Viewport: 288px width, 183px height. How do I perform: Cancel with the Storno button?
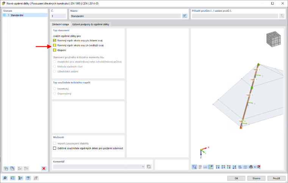point(256,178)
